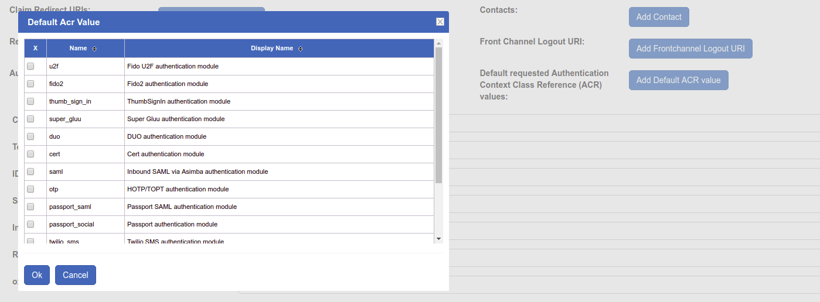820x302 pixels.
Task: Tick the thumb_sign_in row checkbox
Action: point(30,101)
